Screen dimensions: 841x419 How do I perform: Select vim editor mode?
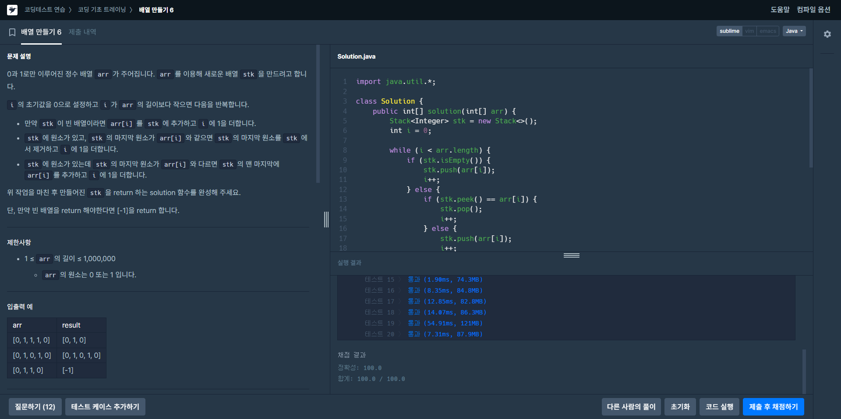pyautogui.click(x=749, y=31)
